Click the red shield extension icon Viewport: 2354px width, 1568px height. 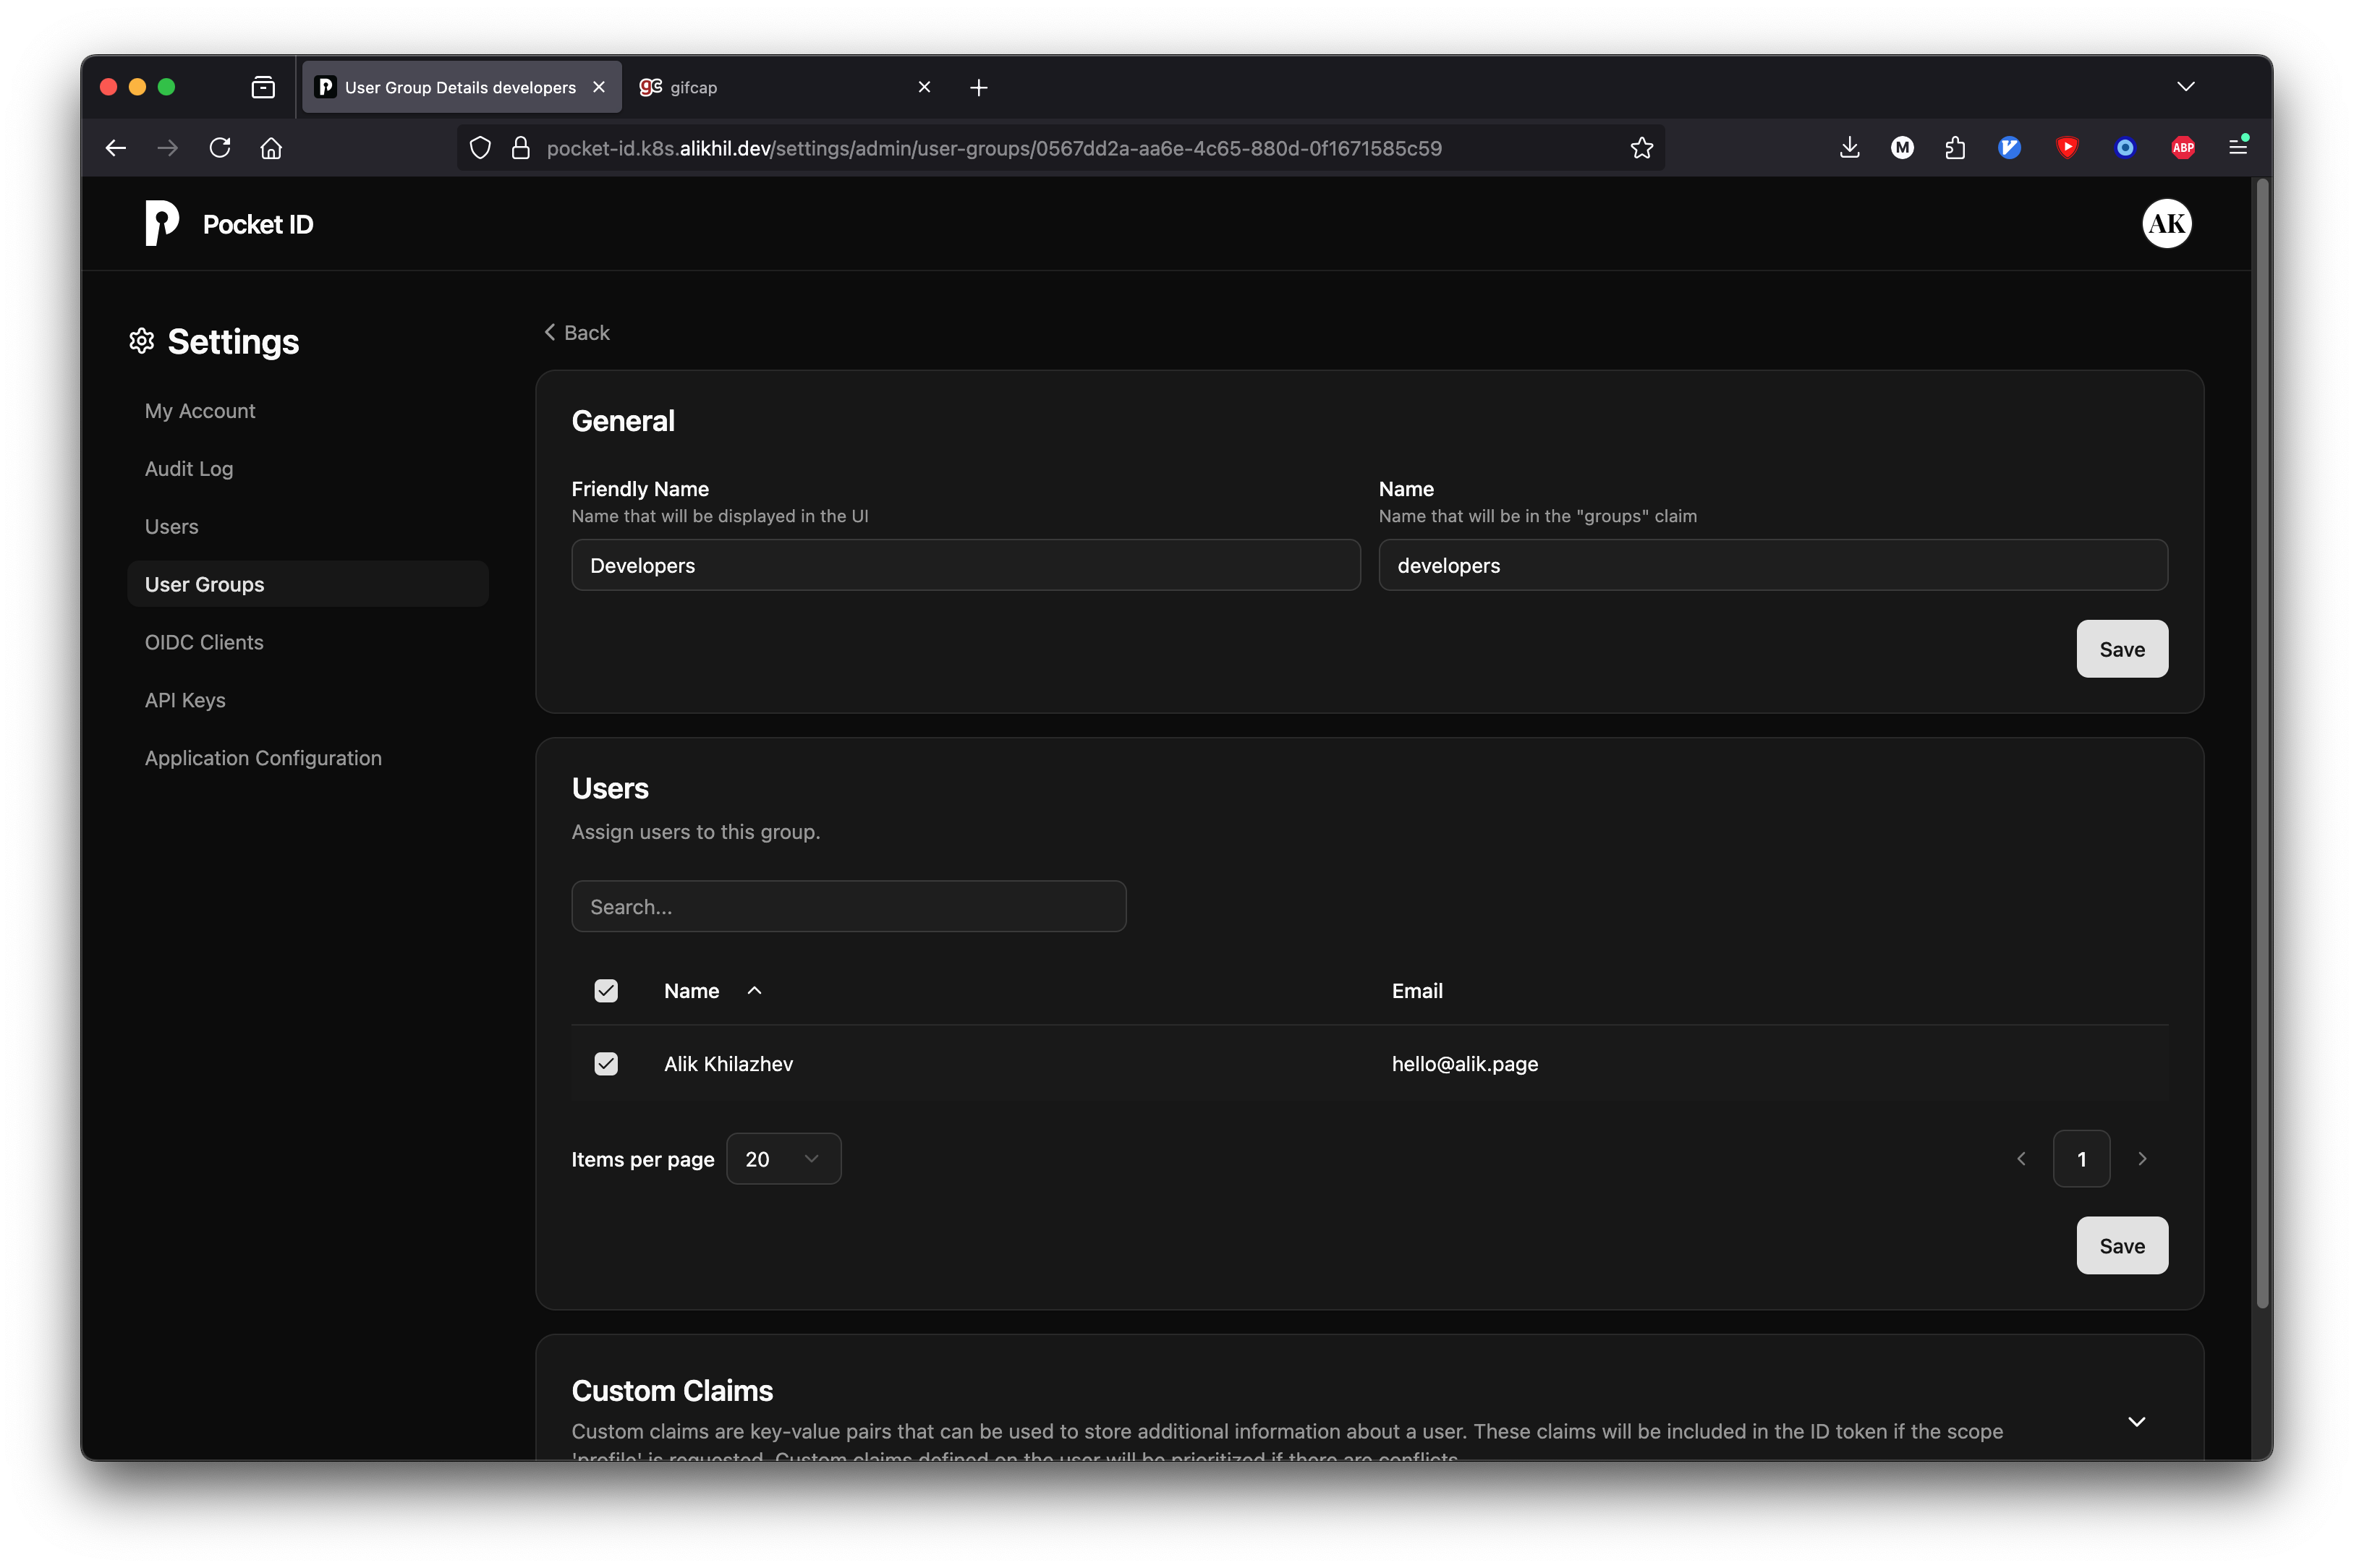2067,148
